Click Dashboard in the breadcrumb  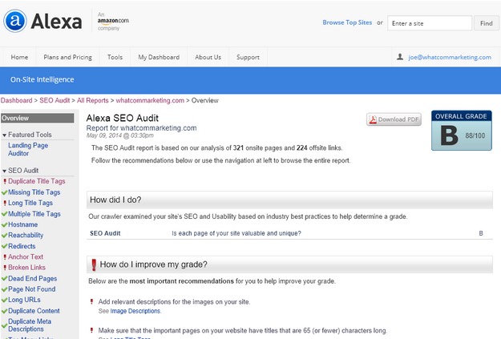coord(16,100)
